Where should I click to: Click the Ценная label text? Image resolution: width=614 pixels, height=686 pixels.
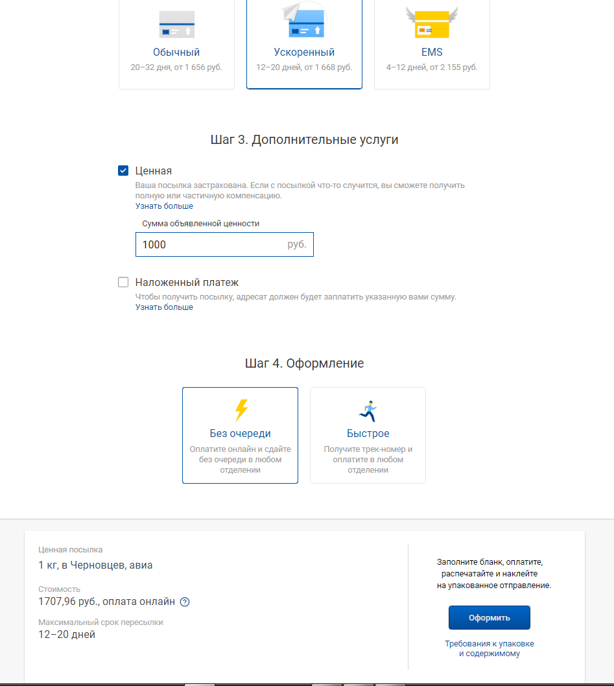click(x=154, y=171)
